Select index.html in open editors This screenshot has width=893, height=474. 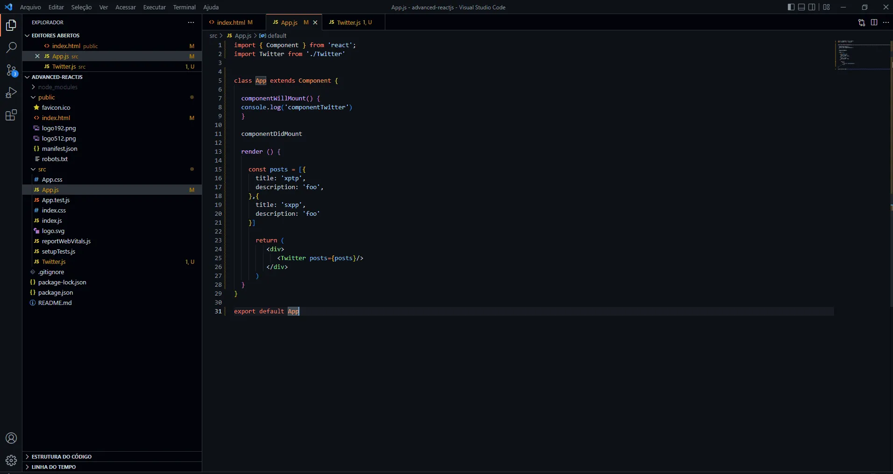[112, 46]
